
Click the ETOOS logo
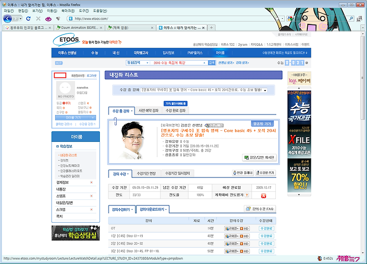[x=67, y=40]
